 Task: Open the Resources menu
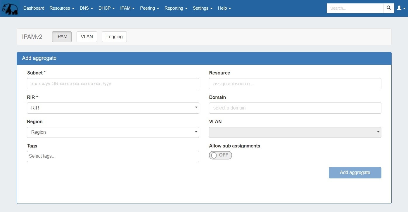pos(62,8)
